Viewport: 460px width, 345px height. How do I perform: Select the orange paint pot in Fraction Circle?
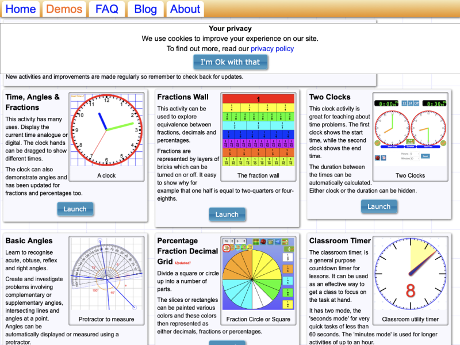pos(232,248)
